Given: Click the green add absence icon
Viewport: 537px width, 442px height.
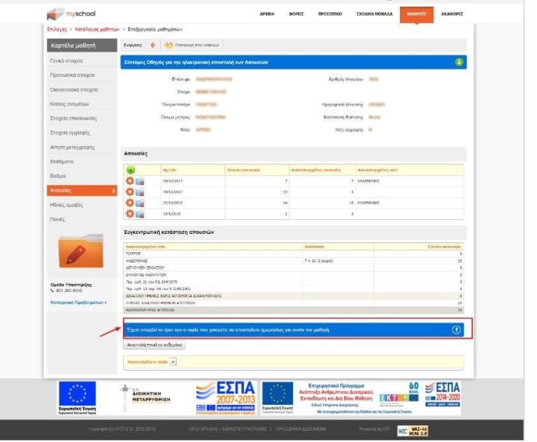Looking at the screenshot, I should 130,170.
